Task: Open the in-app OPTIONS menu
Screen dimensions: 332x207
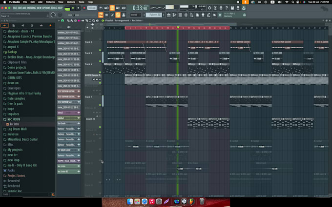Action: coord(46,8)
